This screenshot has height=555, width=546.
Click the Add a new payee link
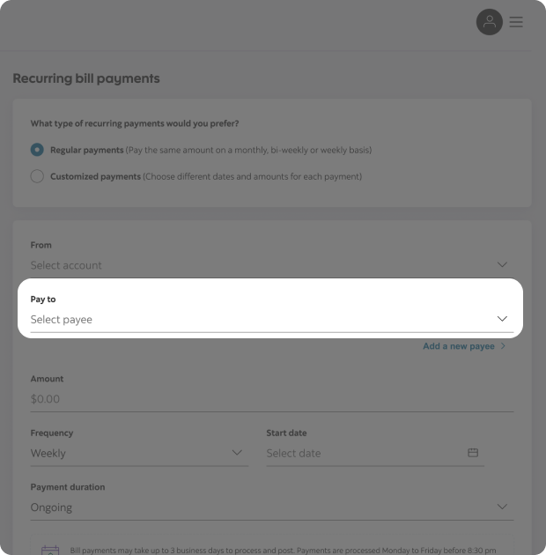pyautogui.click(x=458, y=346)
